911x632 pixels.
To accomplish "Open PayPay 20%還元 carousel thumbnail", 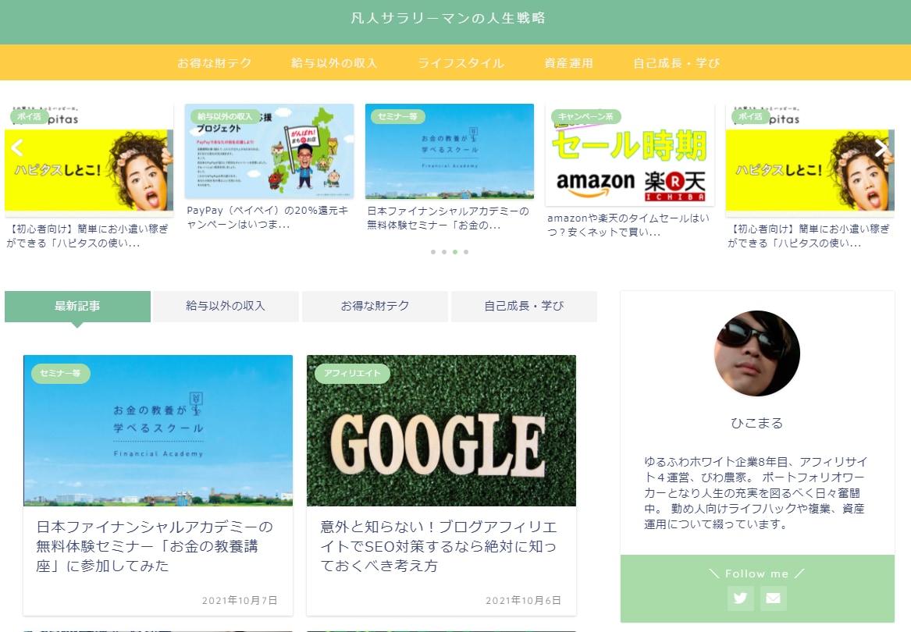I will tap(269, 151).
